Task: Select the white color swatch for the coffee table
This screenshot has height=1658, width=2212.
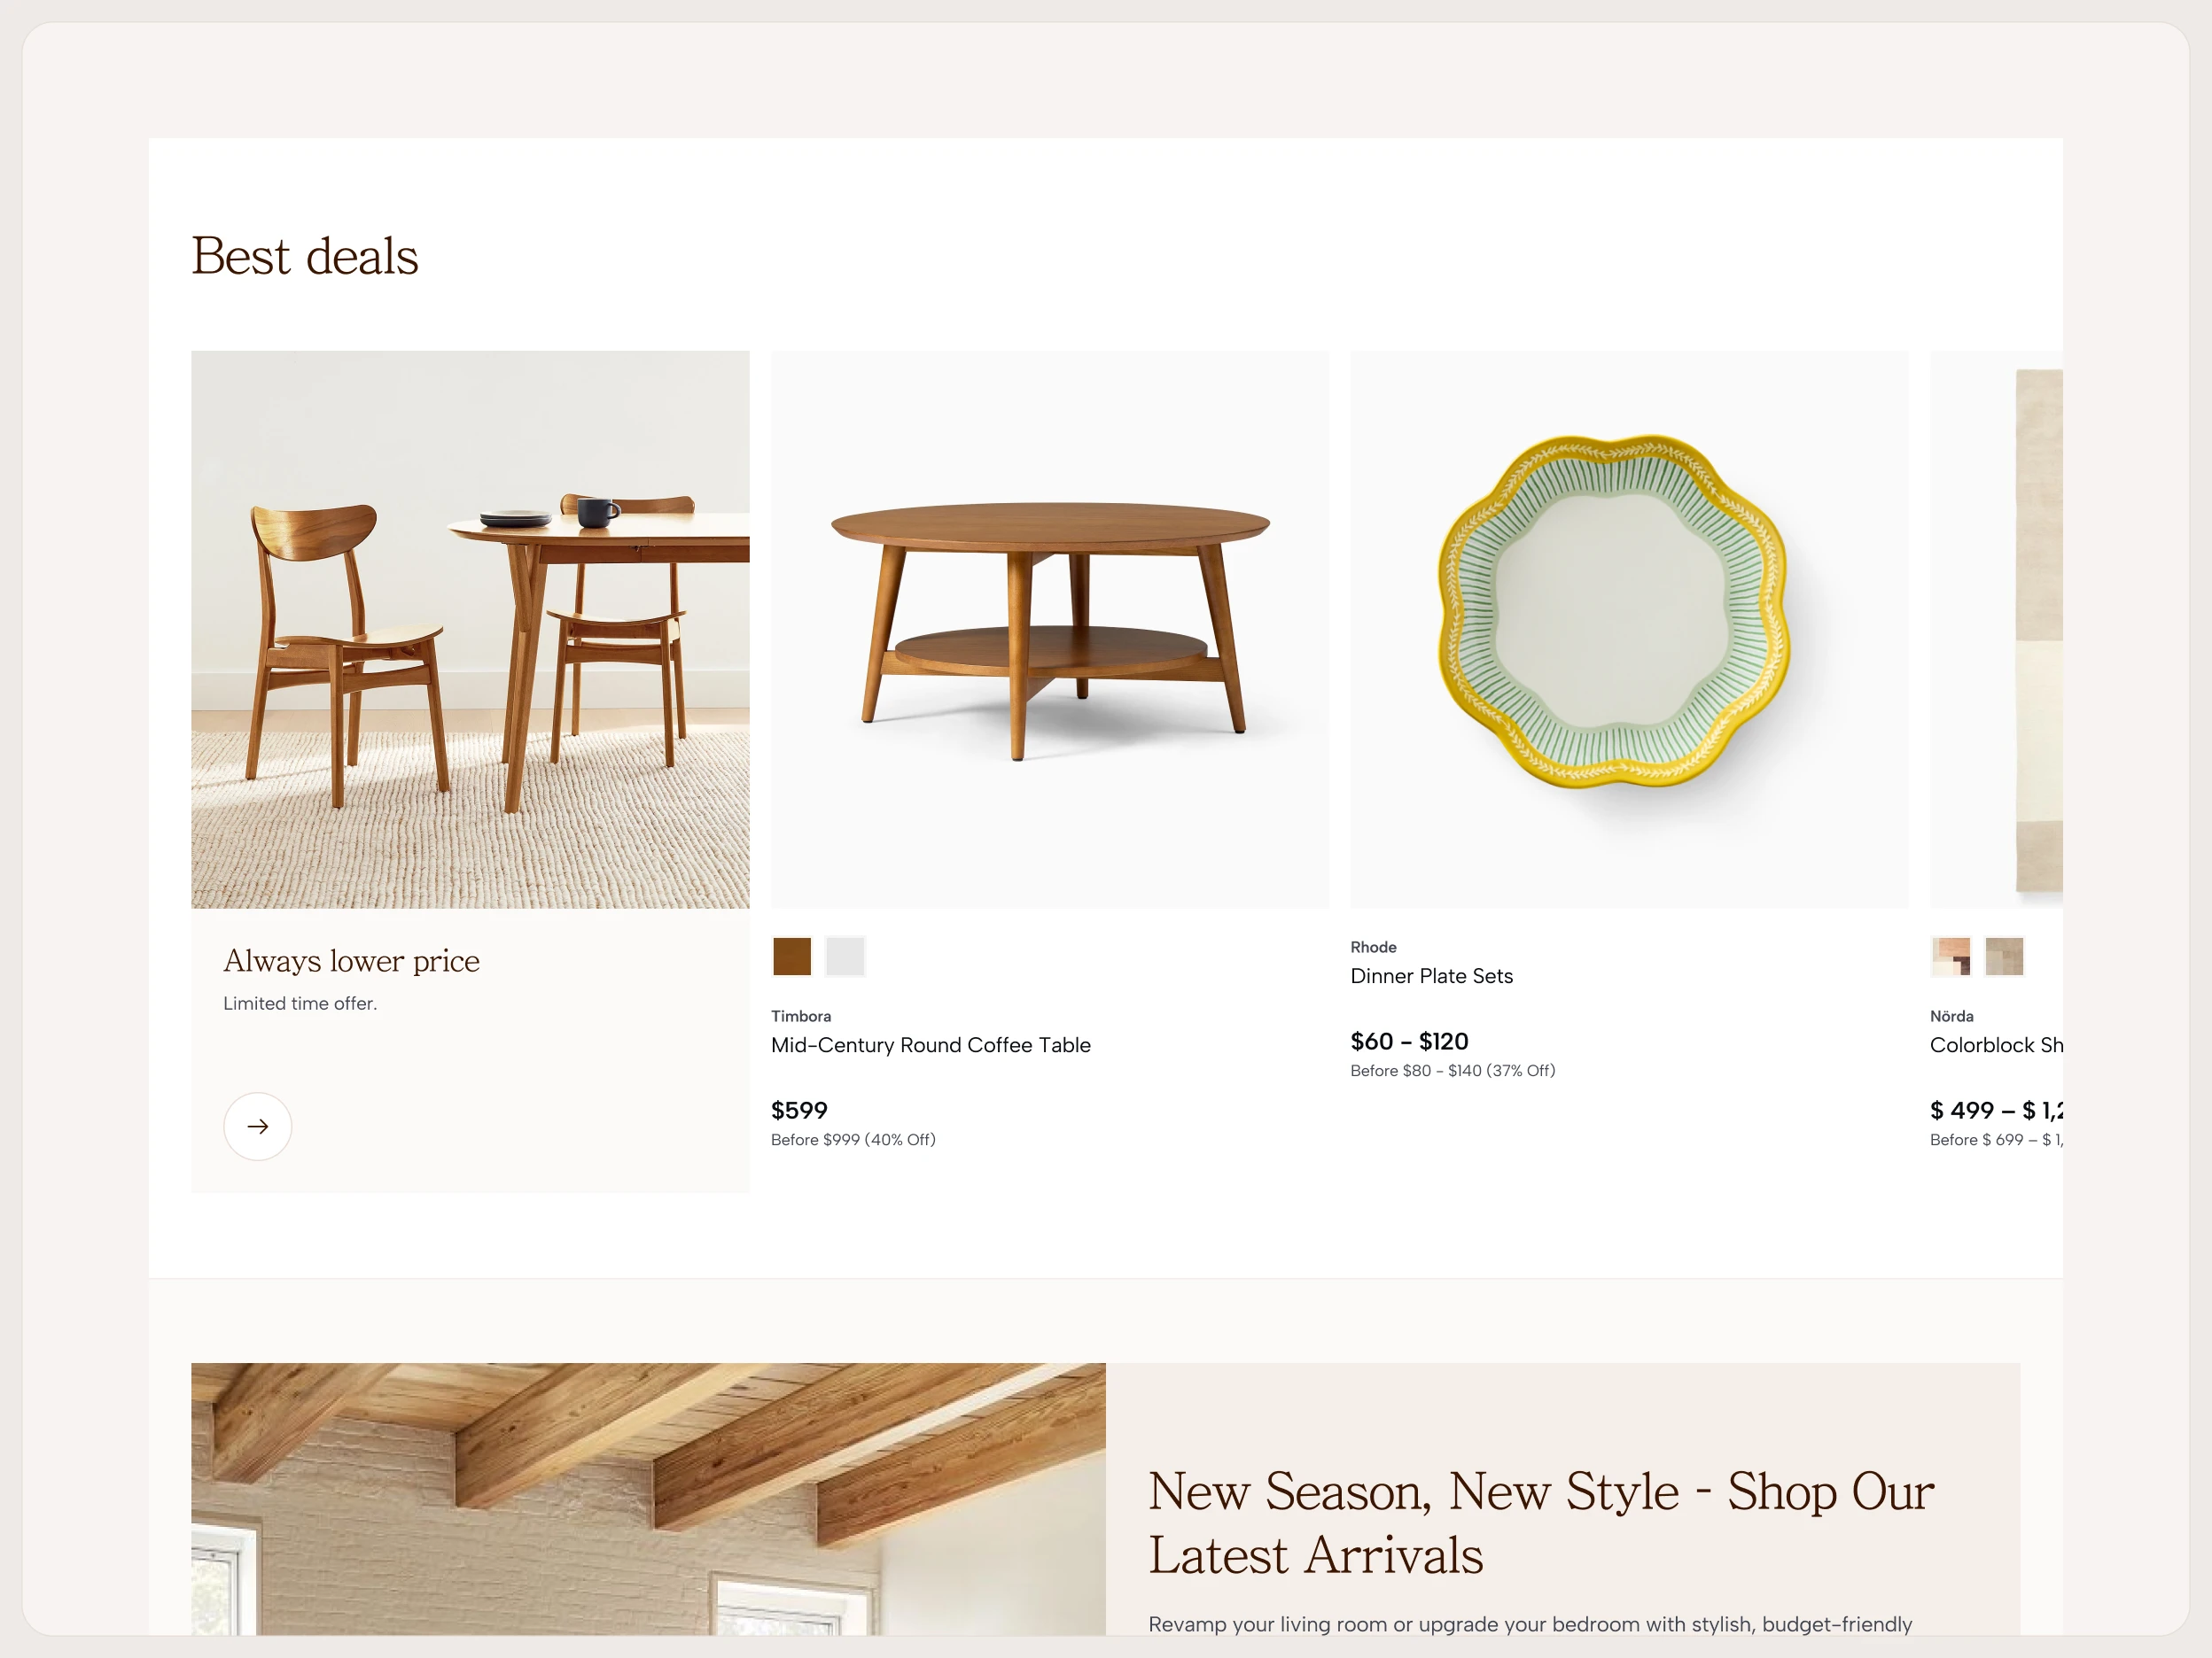Action: click(845, 957)
